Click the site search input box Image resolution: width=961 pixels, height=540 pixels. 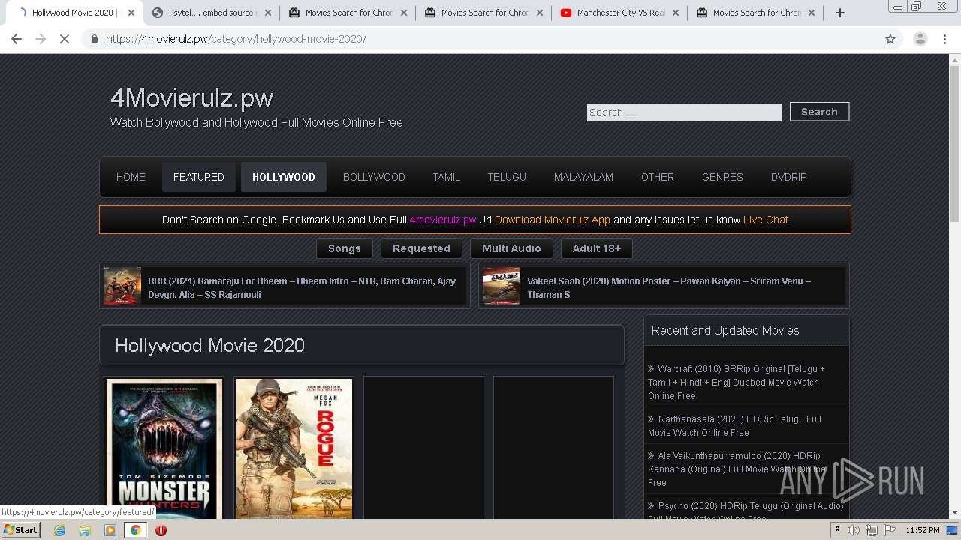(x=684, y=112)
